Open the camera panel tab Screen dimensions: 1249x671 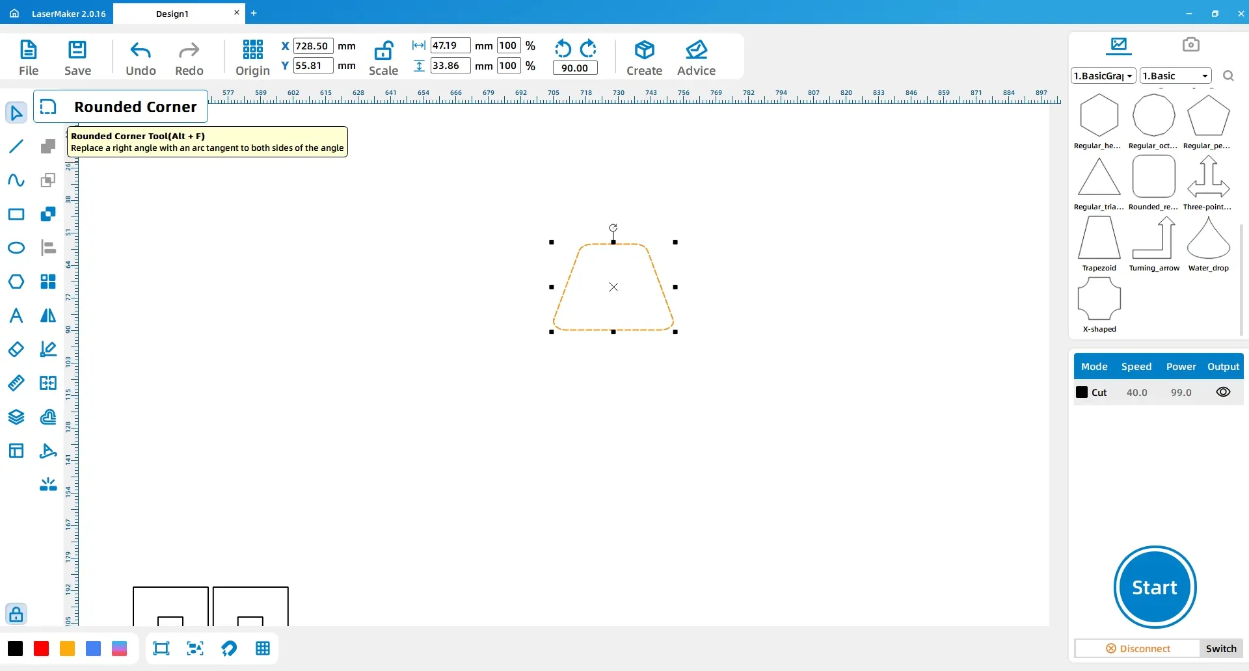coord(1191,44)
